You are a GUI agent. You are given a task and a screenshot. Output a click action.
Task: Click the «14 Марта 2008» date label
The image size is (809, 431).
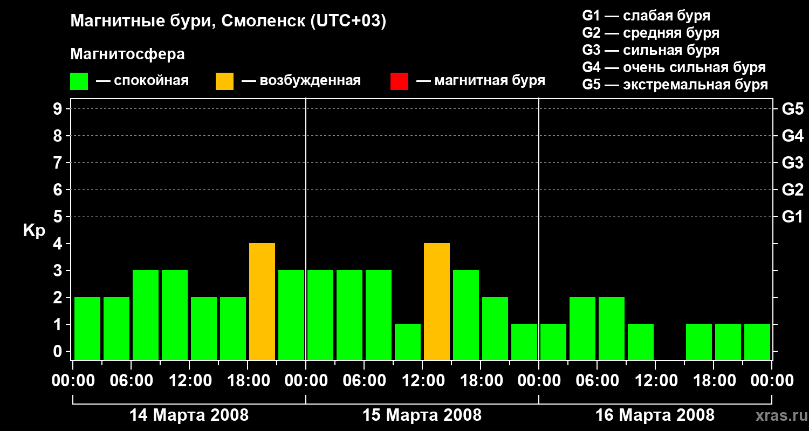189,415
